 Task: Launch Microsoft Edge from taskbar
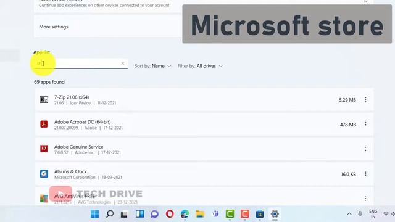click(185, 214)
